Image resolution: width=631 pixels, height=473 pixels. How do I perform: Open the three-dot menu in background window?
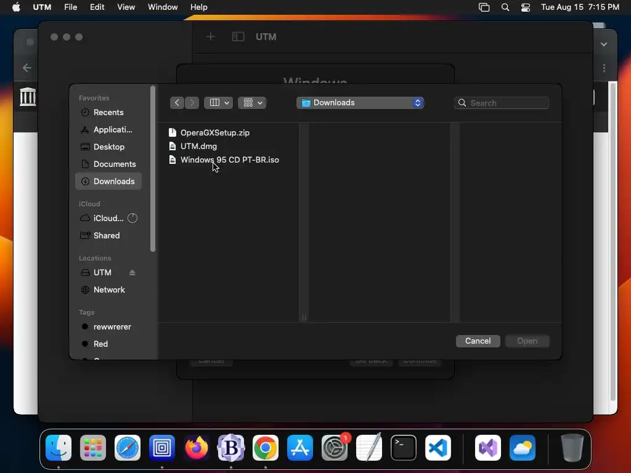pyautogui.click(x=604, y=68)
